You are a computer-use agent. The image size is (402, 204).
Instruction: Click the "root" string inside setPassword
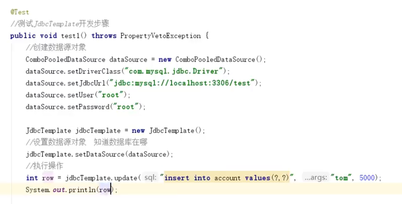[126, 107]
